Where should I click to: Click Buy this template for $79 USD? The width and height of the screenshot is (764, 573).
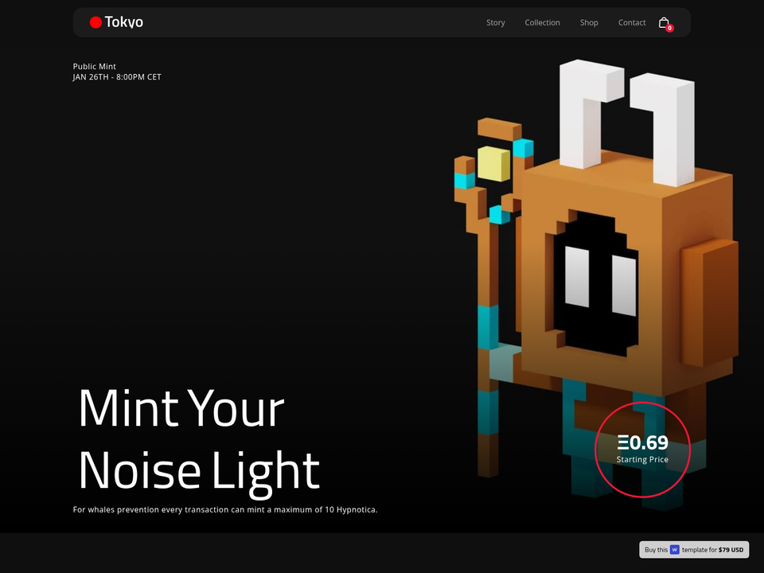694,550
